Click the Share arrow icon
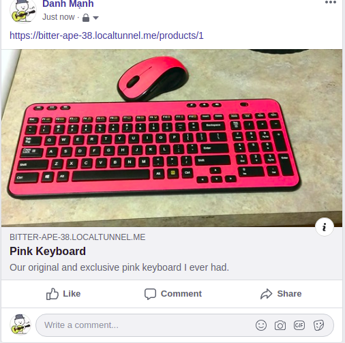The image size is (345, 343). pyautogui.click(x=266, y=294)
